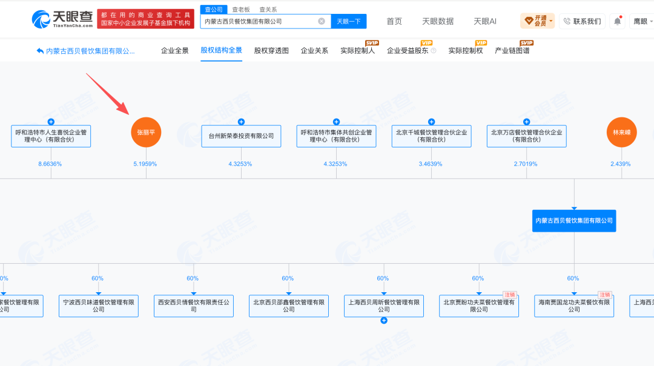Click the red 国家中小企业发展子基金 banner
654x366 pixels.
click(145, 19)
